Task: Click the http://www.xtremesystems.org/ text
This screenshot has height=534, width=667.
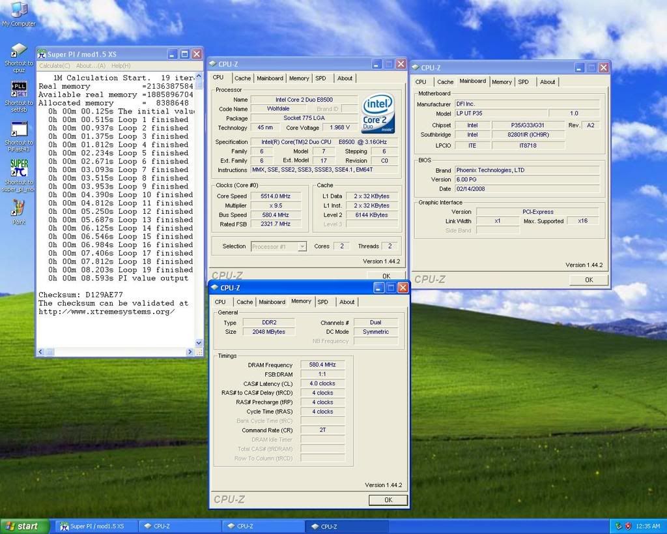Action: (x=106, y=311)
